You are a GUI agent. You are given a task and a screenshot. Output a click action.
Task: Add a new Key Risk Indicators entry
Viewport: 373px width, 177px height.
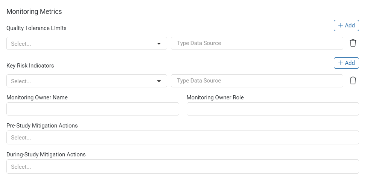click(346, 63)
